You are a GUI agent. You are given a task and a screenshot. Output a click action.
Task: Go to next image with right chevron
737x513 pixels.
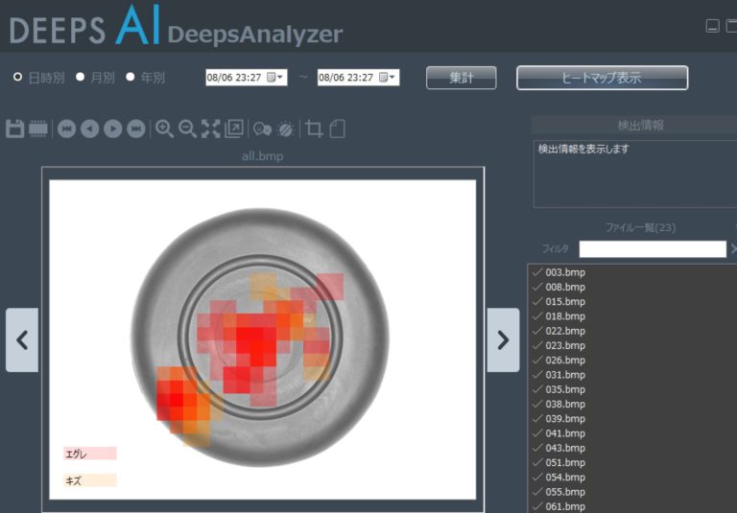(503, 340)
